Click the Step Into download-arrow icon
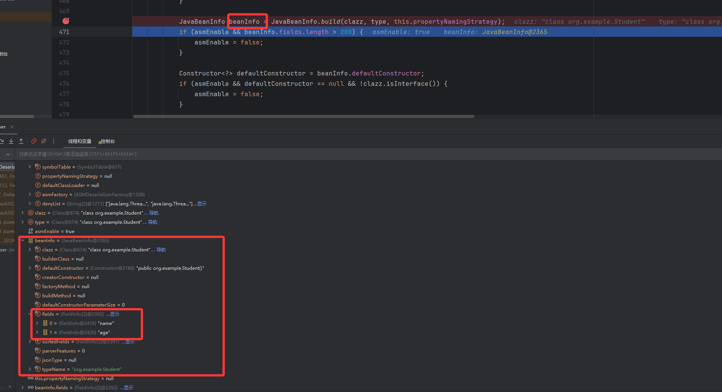Viewport: 722px width, 392px height. 11,141
